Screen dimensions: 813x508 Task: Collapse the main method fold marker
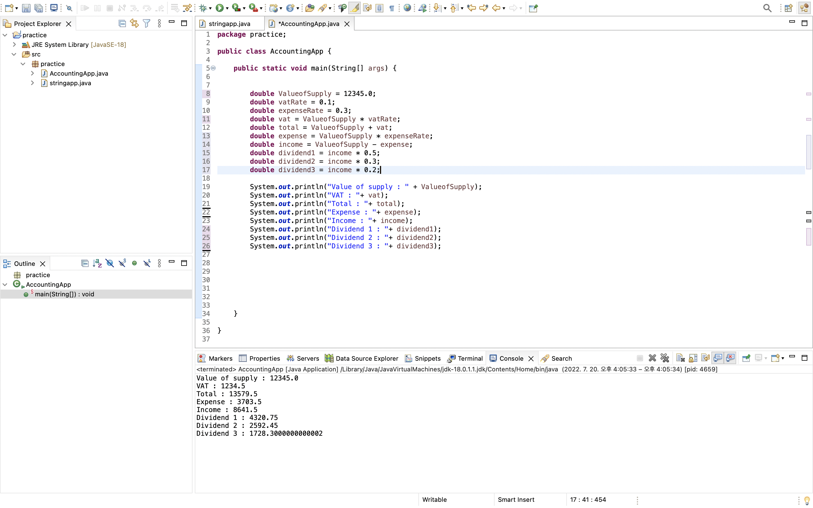(x=213, y=68)
